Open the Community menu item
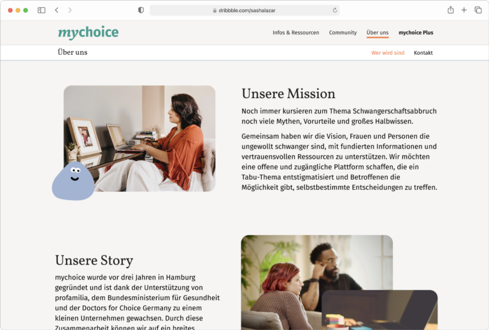Image resolution: width=489 pixels, height=330 pixels. tap(343, 32)
